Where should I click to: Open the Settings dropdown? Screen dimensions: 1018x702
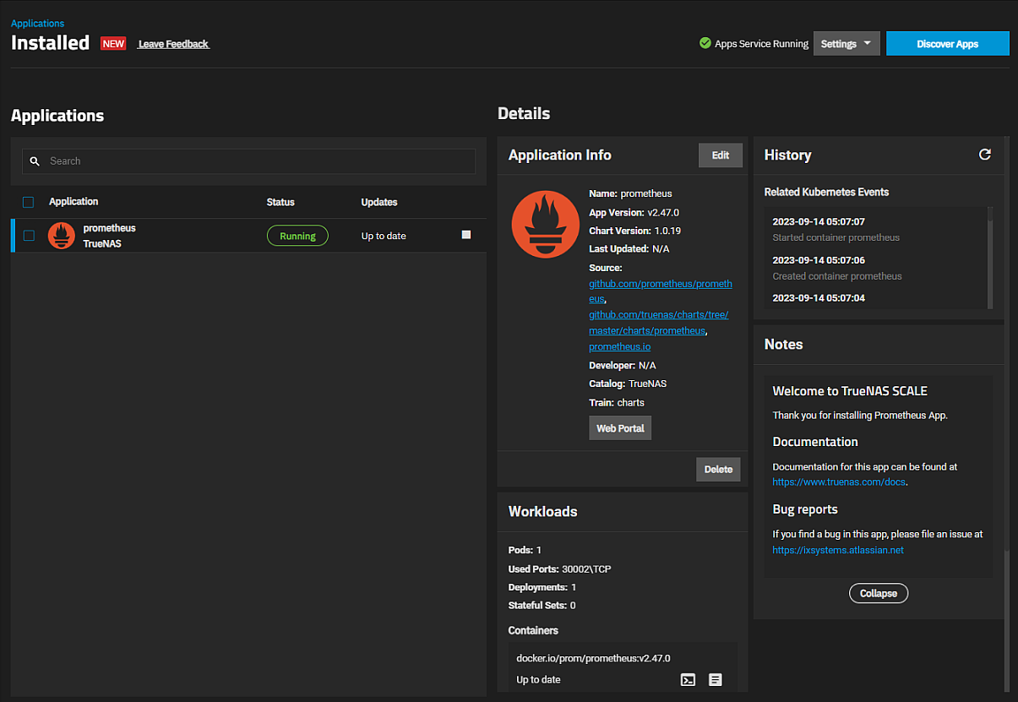click(846, 44)
